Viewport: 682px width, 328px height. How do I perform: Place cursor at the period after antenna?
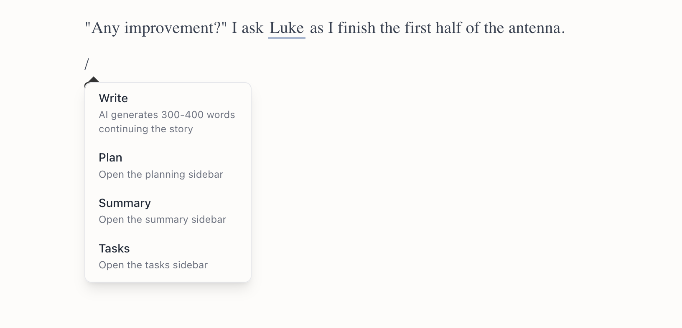563,29
